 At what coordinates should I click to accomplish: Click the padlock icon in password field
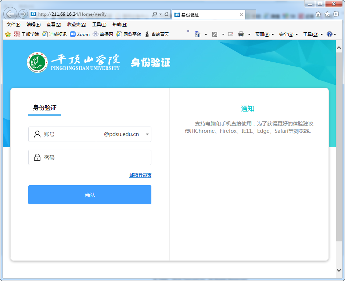pyautogui.click(x=37, y=157)
